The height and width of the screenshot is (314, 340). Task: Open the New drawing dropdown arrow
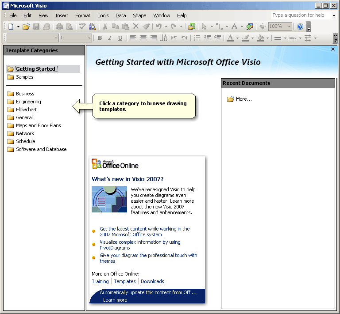tap(18, 26)
